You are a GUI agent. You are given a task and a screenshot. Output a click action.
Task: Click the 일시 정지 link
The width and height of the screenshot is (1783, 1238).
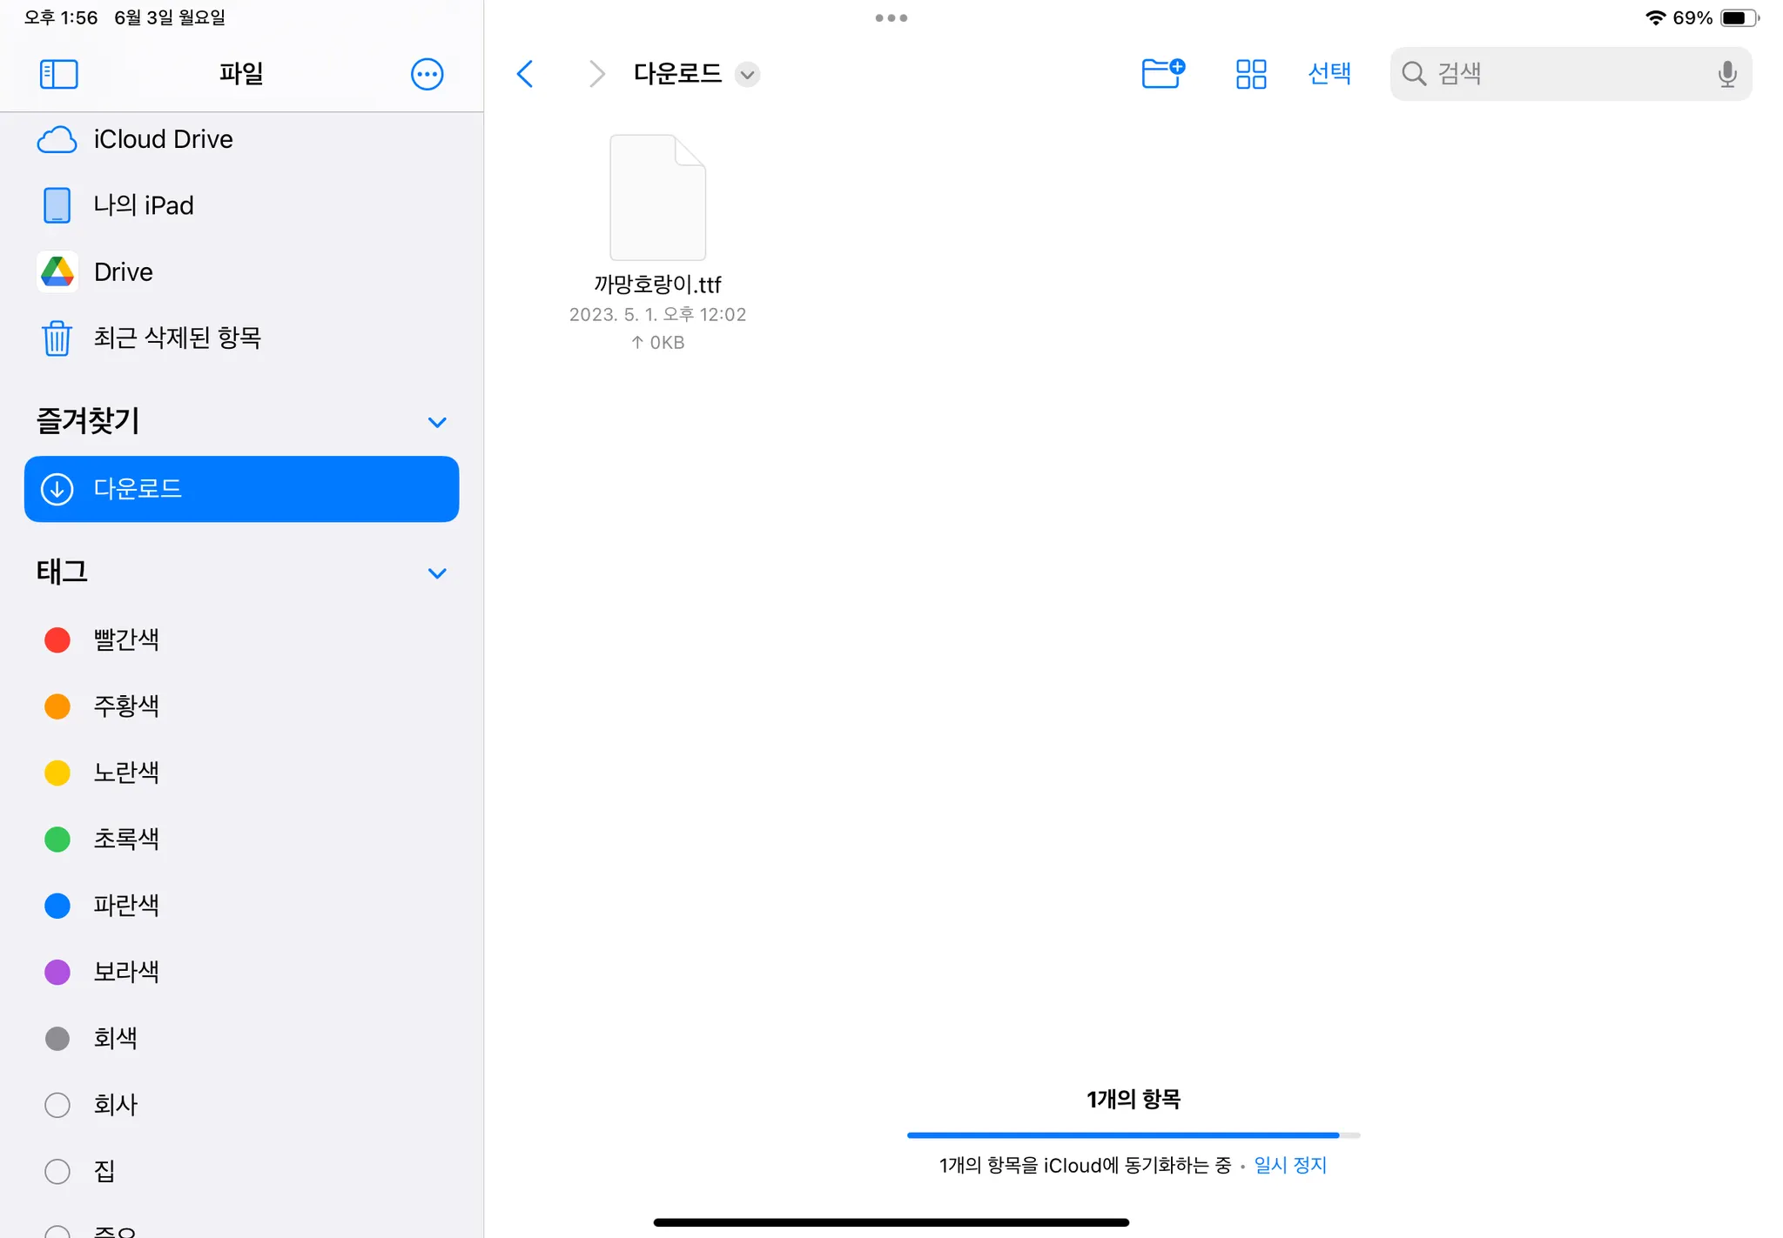[x=1289, y=1165]
